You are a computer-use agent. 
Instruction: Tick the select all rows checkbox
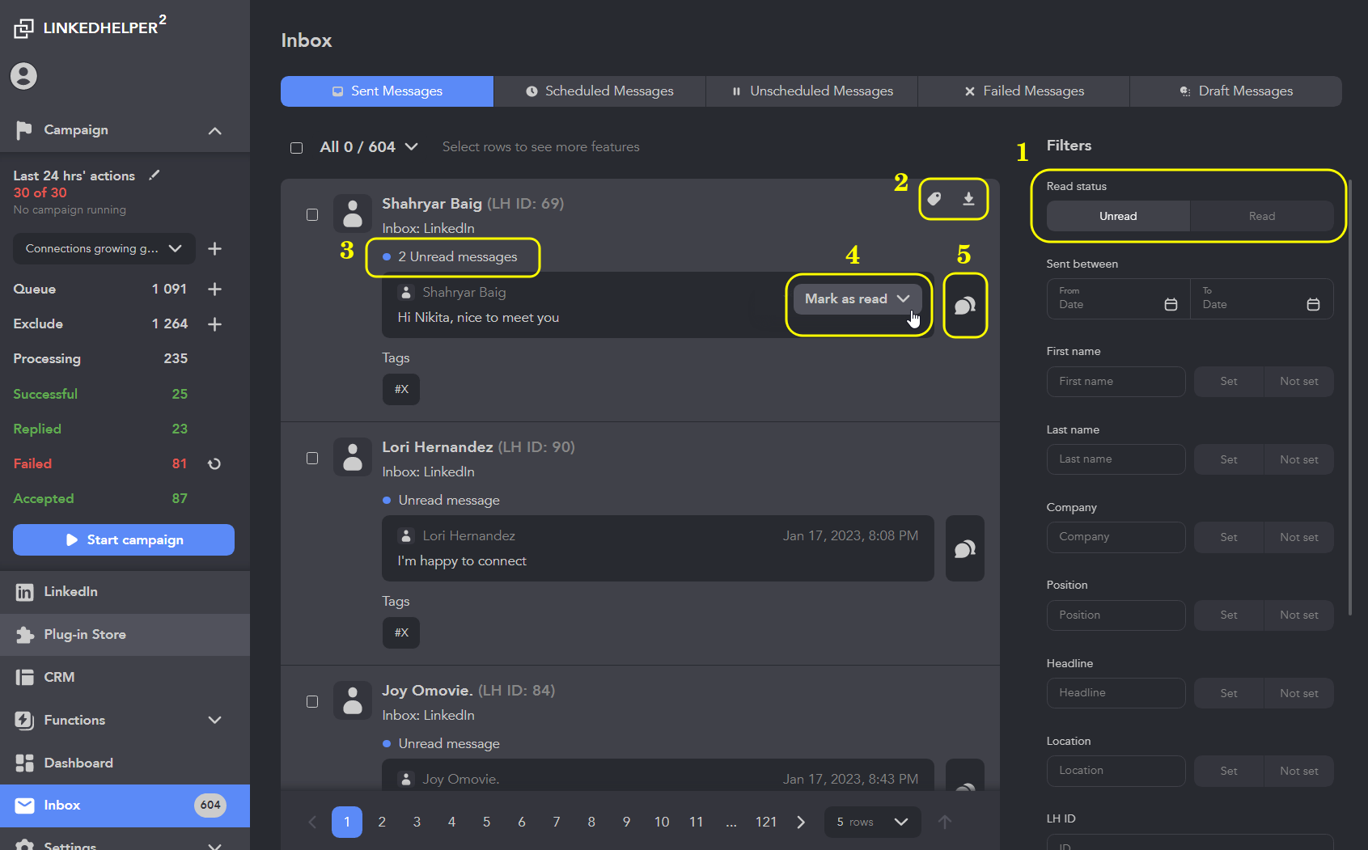(297, 147)
